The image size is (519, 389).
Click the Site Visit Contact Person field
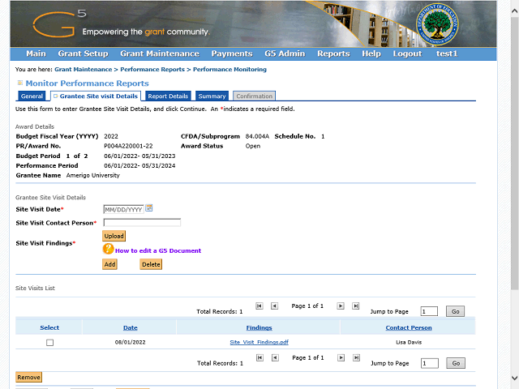coord(142,222)
